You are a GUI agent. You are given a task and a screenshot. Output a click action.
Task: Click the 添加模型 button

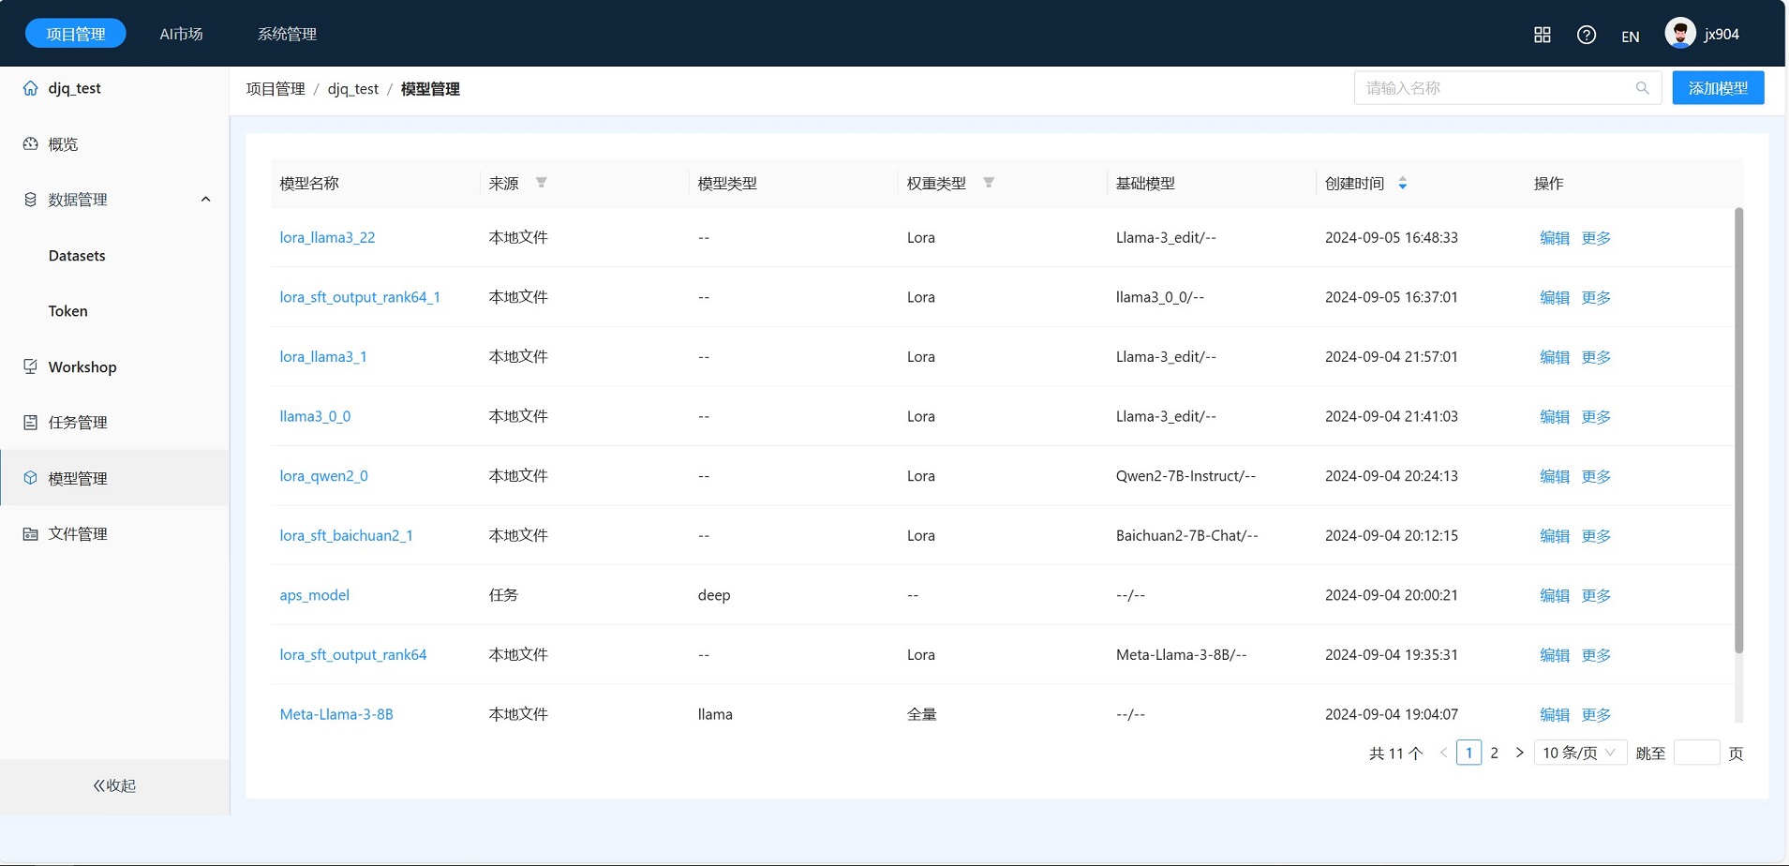coord(1717,88)
